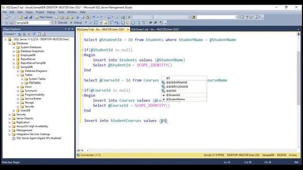This screenshot has height=170, width=303.
Task: Click the Query Options icon
Action: click(x=100, y=23)
